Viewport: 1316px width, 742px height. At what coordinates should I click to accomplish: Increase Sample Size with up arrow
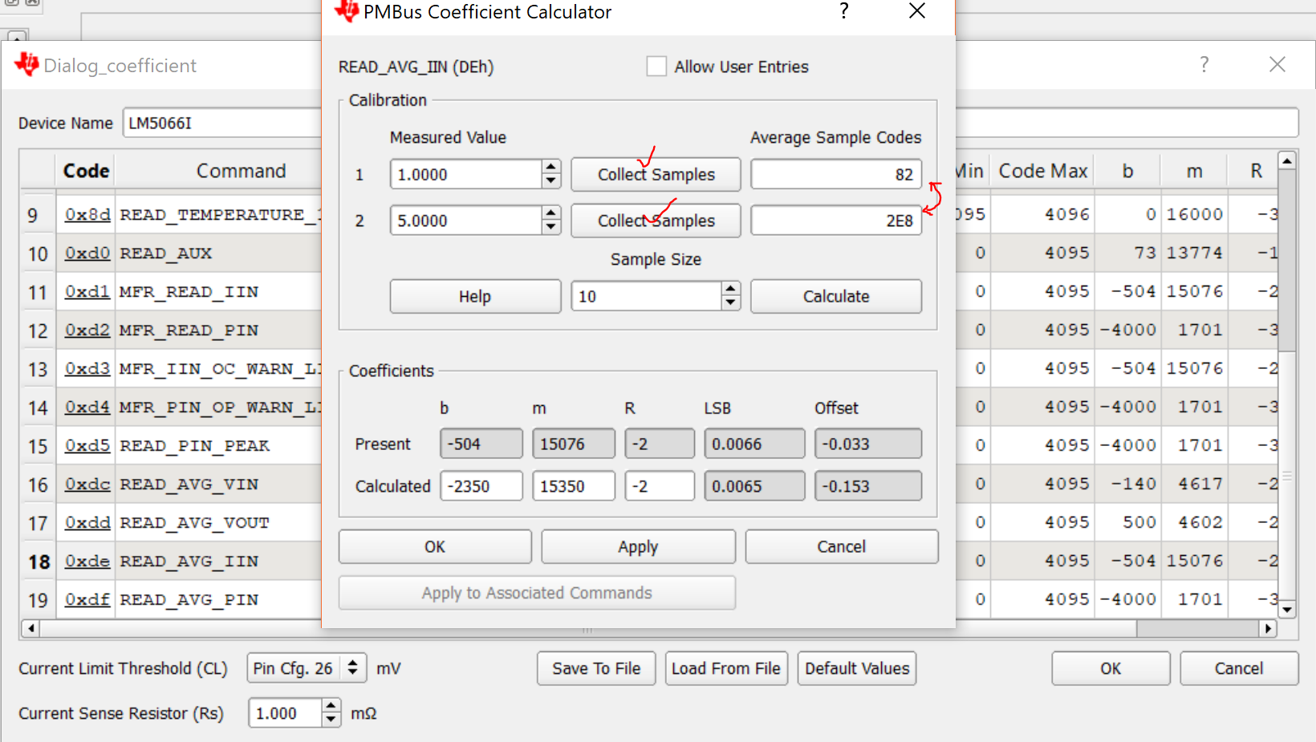click(x=730, y=289)
